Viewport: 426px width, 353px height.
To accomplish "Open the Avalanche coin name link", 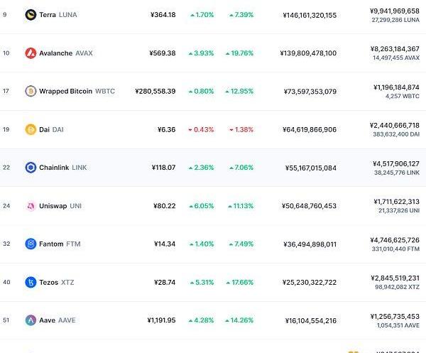I will point(55,53).
